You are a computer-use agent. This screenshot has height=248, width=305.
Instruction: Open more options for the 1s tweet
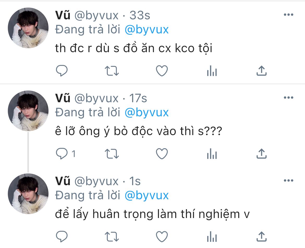point(289,180)
